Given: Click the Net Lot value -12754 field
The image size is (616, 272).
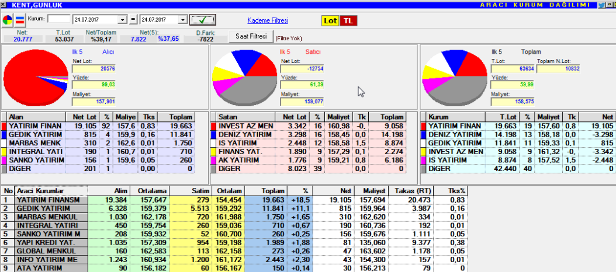Looking at the screenshot, I should [302, 69].
